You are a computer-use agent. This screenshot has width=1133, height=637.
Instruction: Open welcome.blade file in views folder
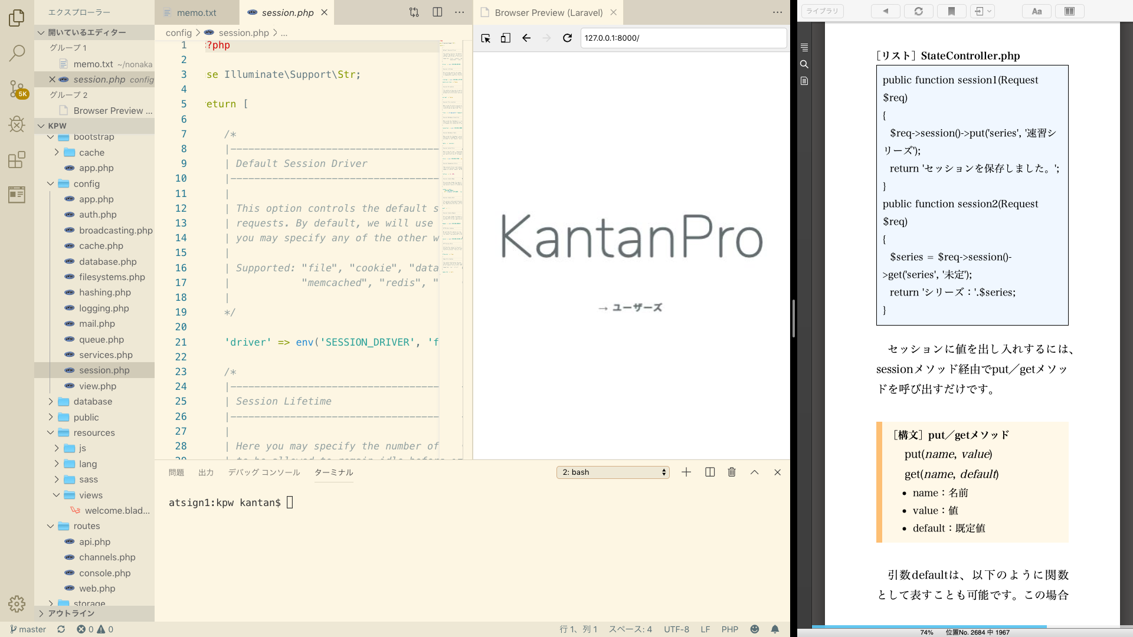tap(117, 510)
